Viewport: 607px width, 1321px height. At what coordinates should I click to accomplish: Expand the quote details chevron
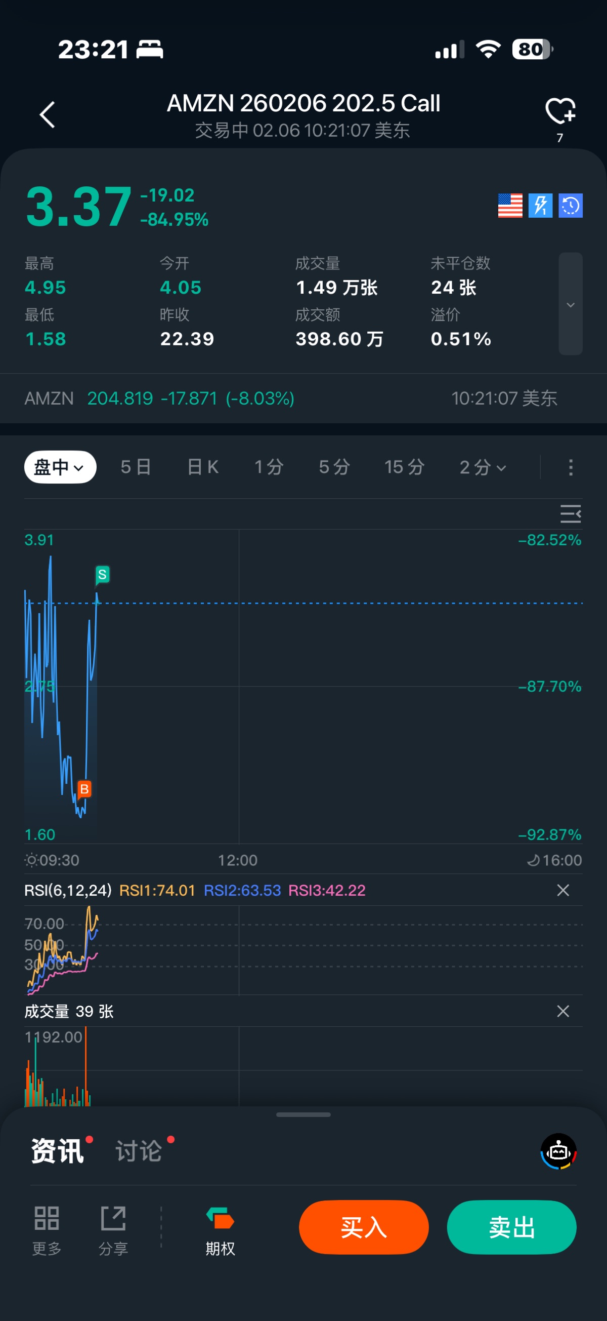(570, 304)
